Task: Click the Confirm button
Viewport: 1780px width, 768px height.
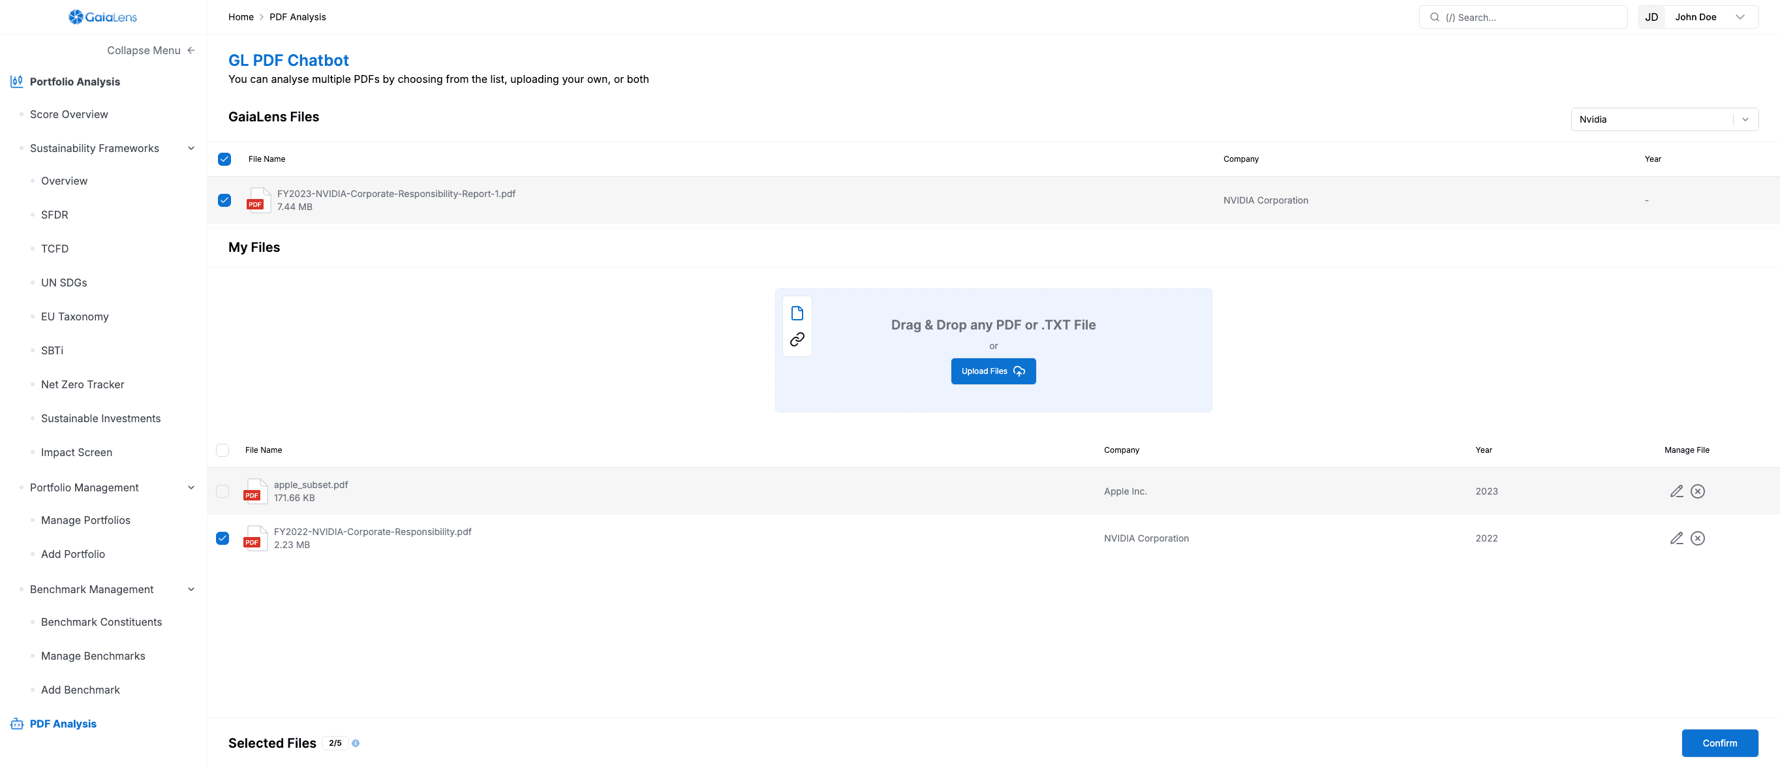Action: (x=1719, y=743)
